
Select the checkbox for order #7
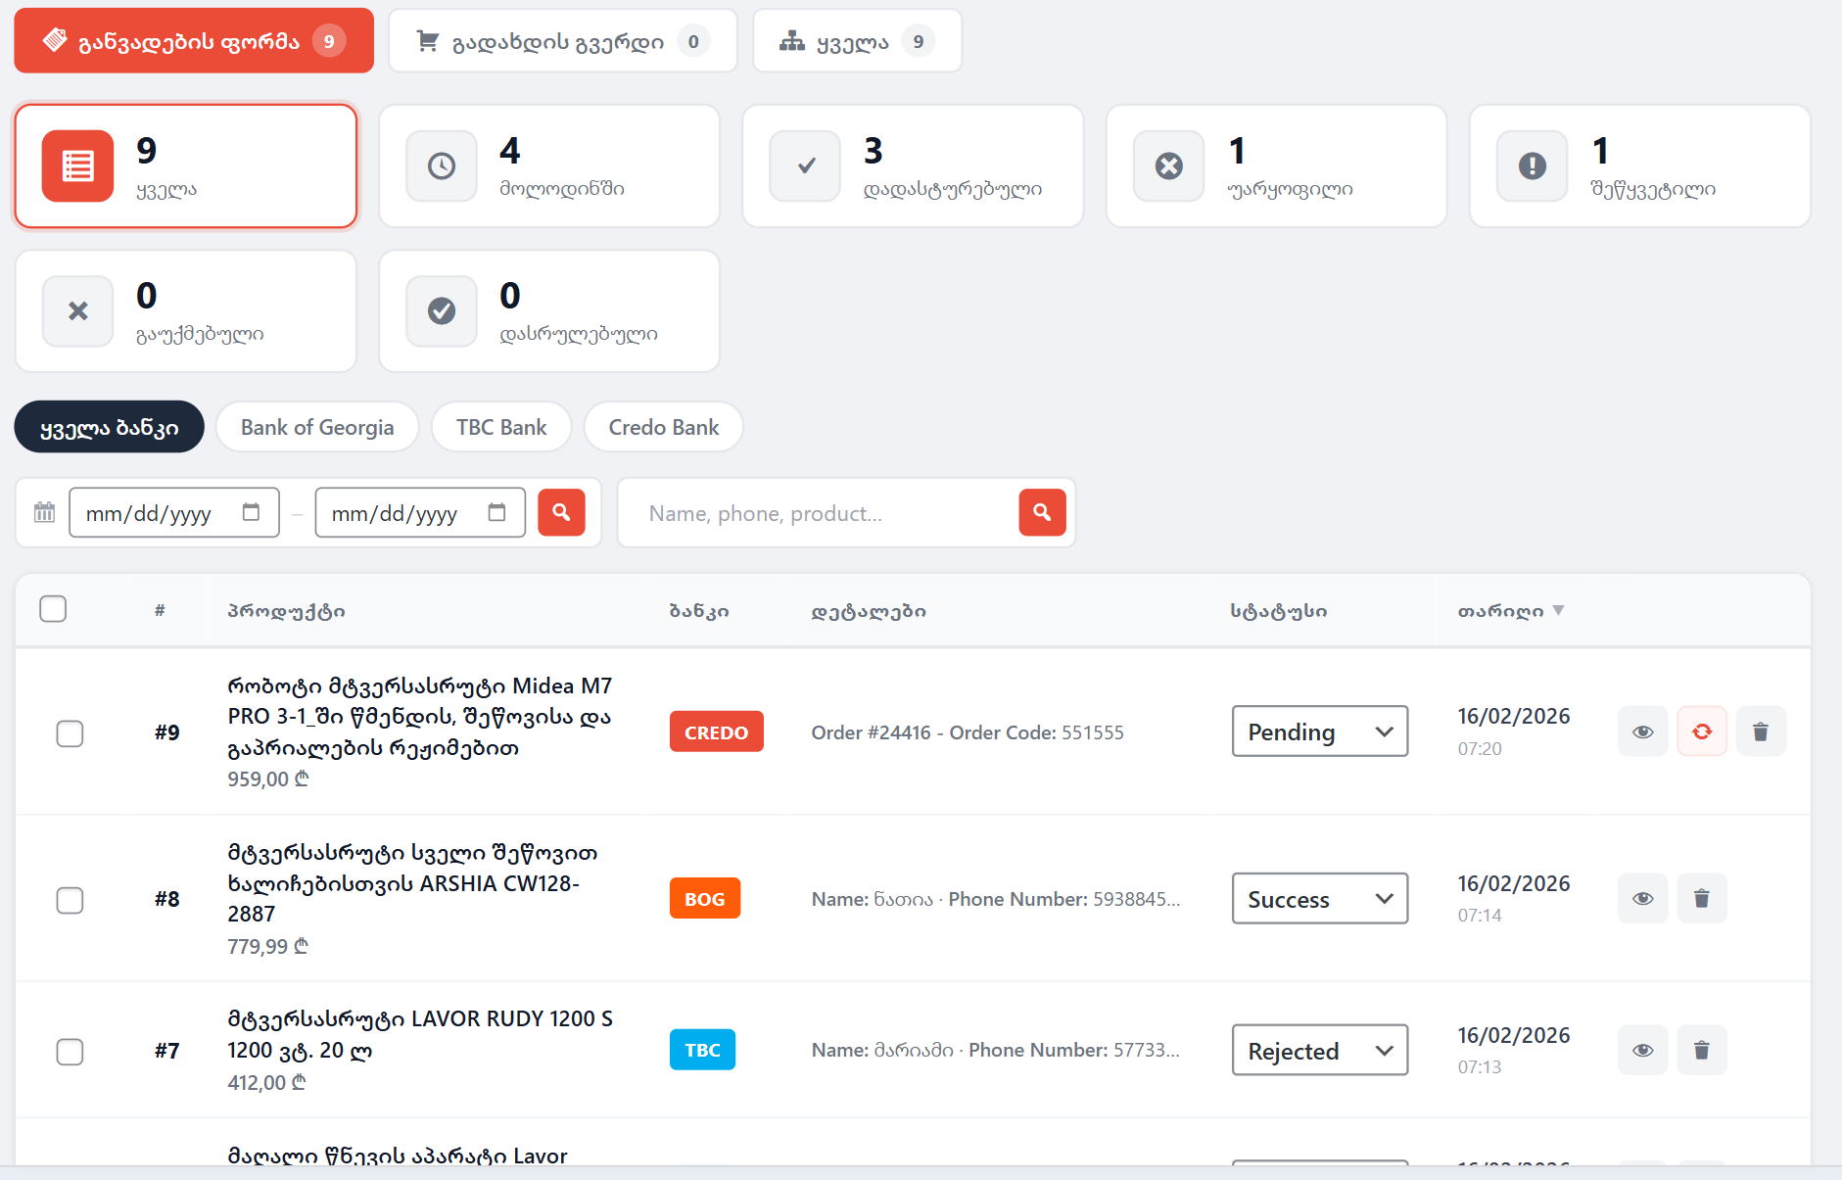(70, 1052)
